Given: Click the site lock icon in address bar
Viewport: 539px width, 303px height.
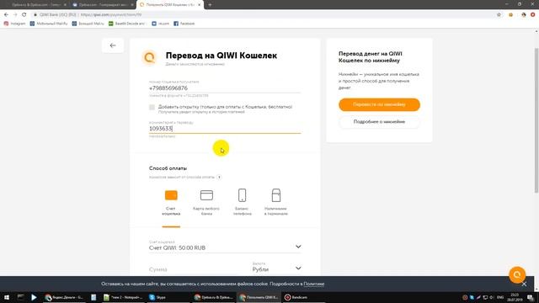Looking at the screenshot, I should pos(35,15).
